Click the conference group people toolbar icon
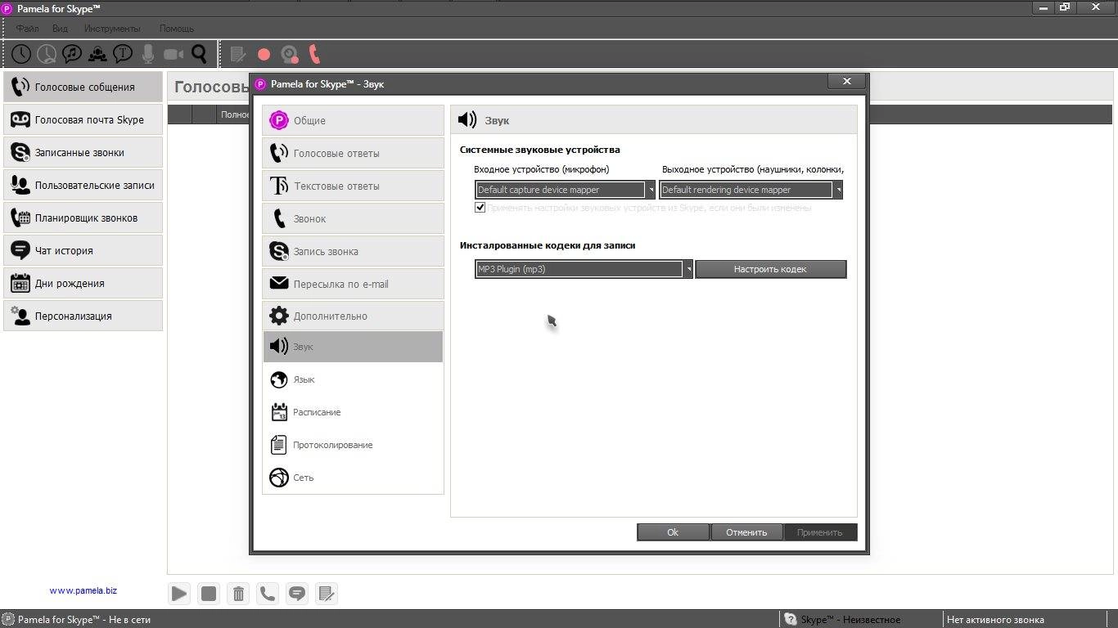 tap(97, 54)
